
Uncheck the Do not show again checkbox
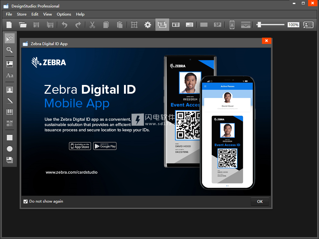point(26,201)
